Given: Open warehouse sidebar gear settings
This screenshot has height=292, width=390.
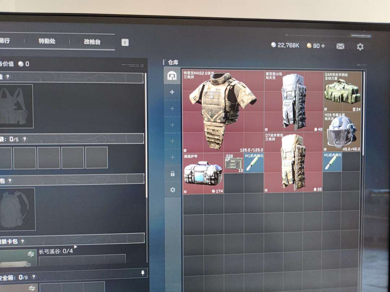Looking at the screenshot, I should pyautogui.click(x=173, y=190).
